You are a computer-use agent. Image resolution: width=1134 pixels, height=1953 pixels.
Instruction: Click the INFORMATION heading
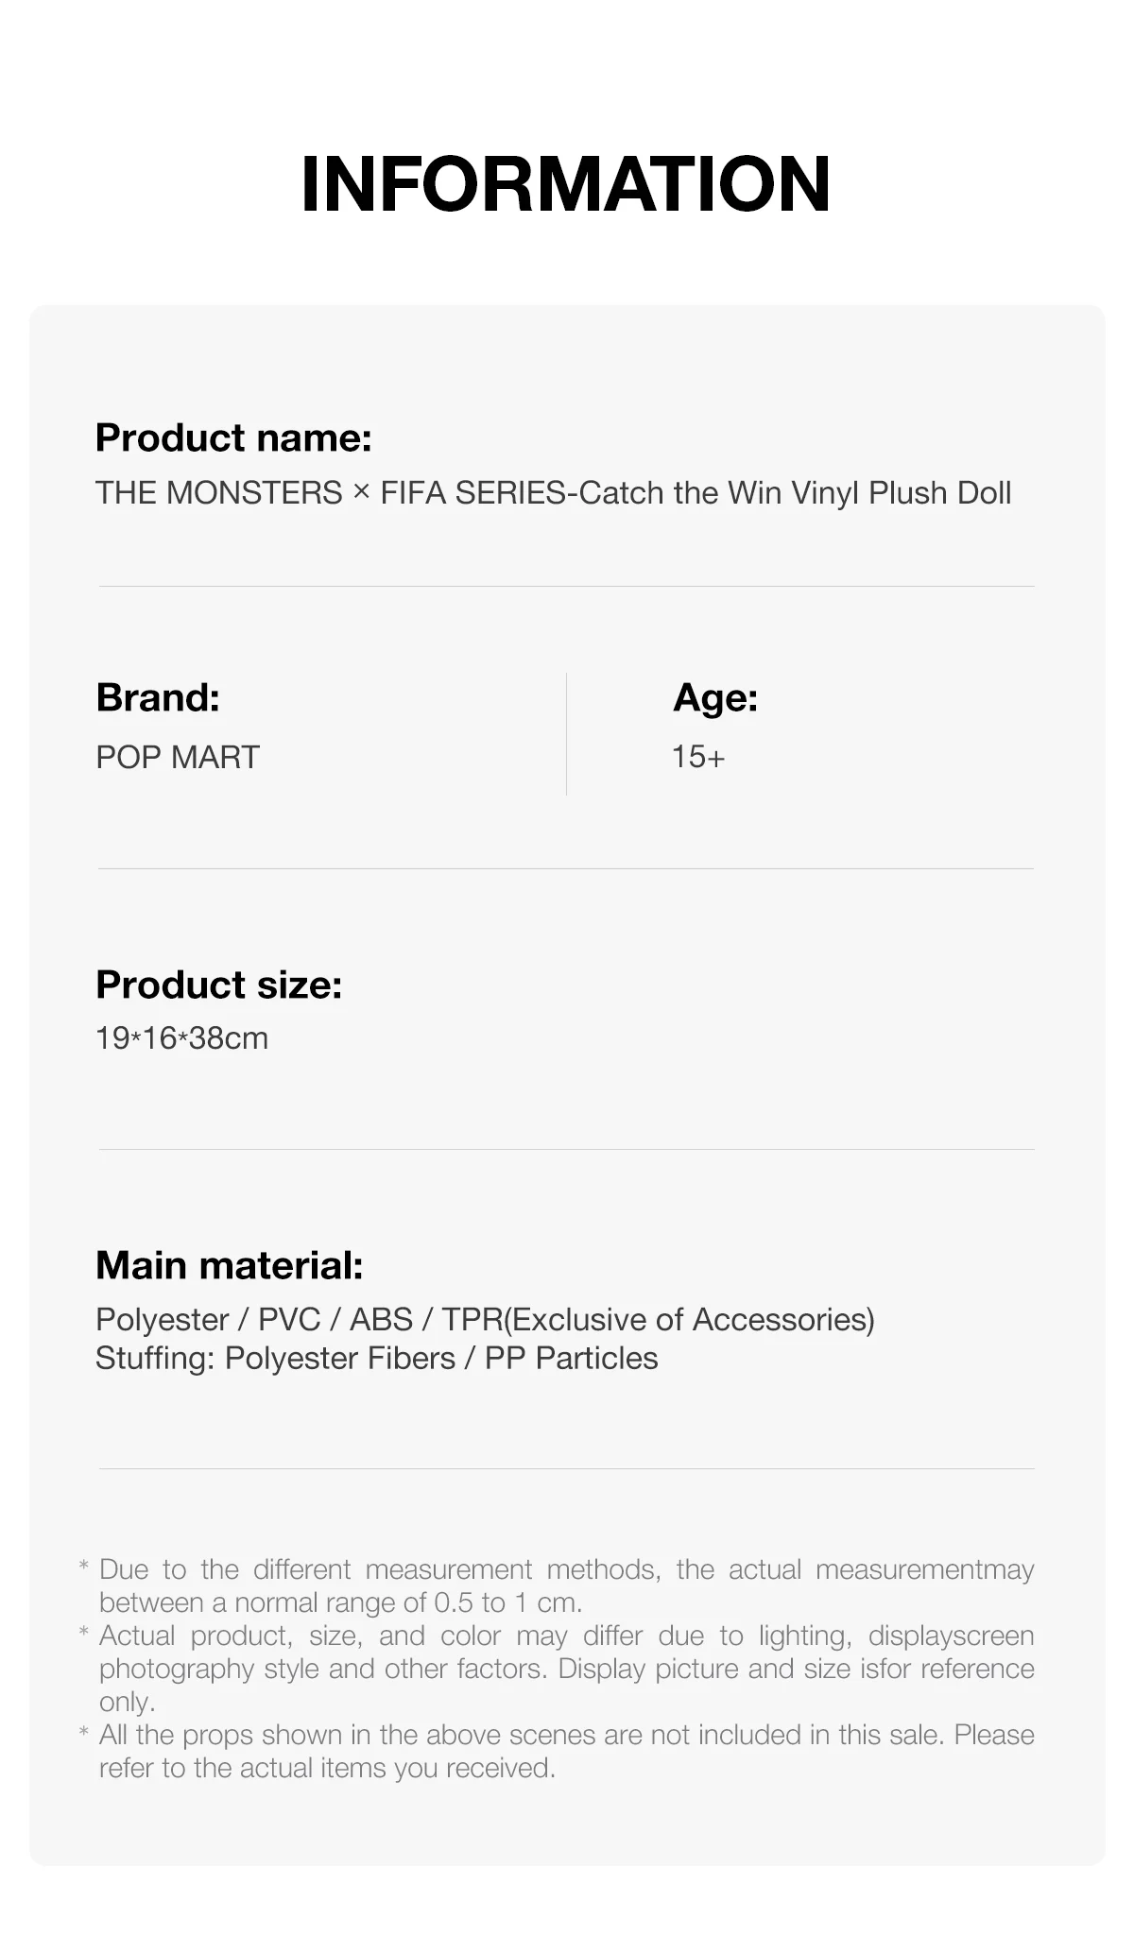coord(566,183)
